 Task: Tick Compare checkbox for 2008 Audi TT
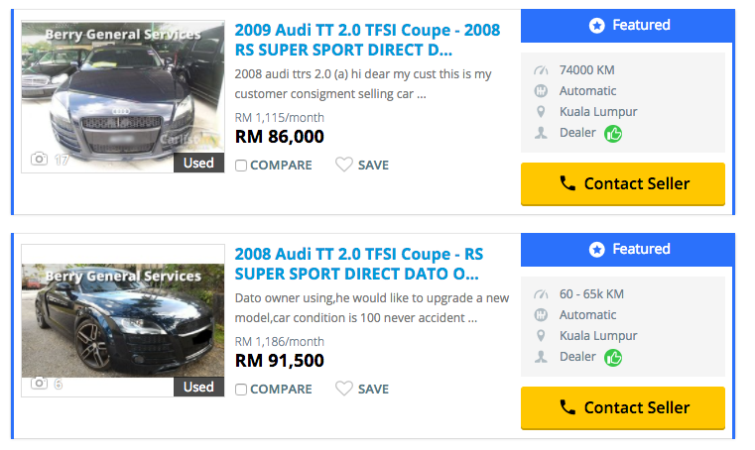pyautogui.click(x=241, y=390)
